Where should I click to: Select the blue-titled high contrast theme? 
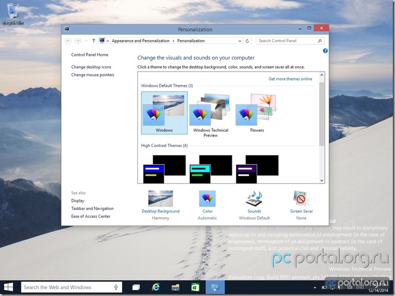[x=164, y=169]
